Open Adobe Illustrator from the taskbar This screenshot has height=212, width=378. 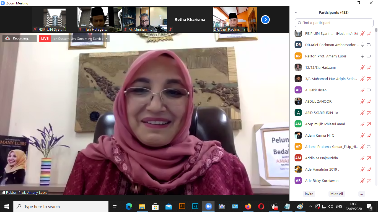182,206
